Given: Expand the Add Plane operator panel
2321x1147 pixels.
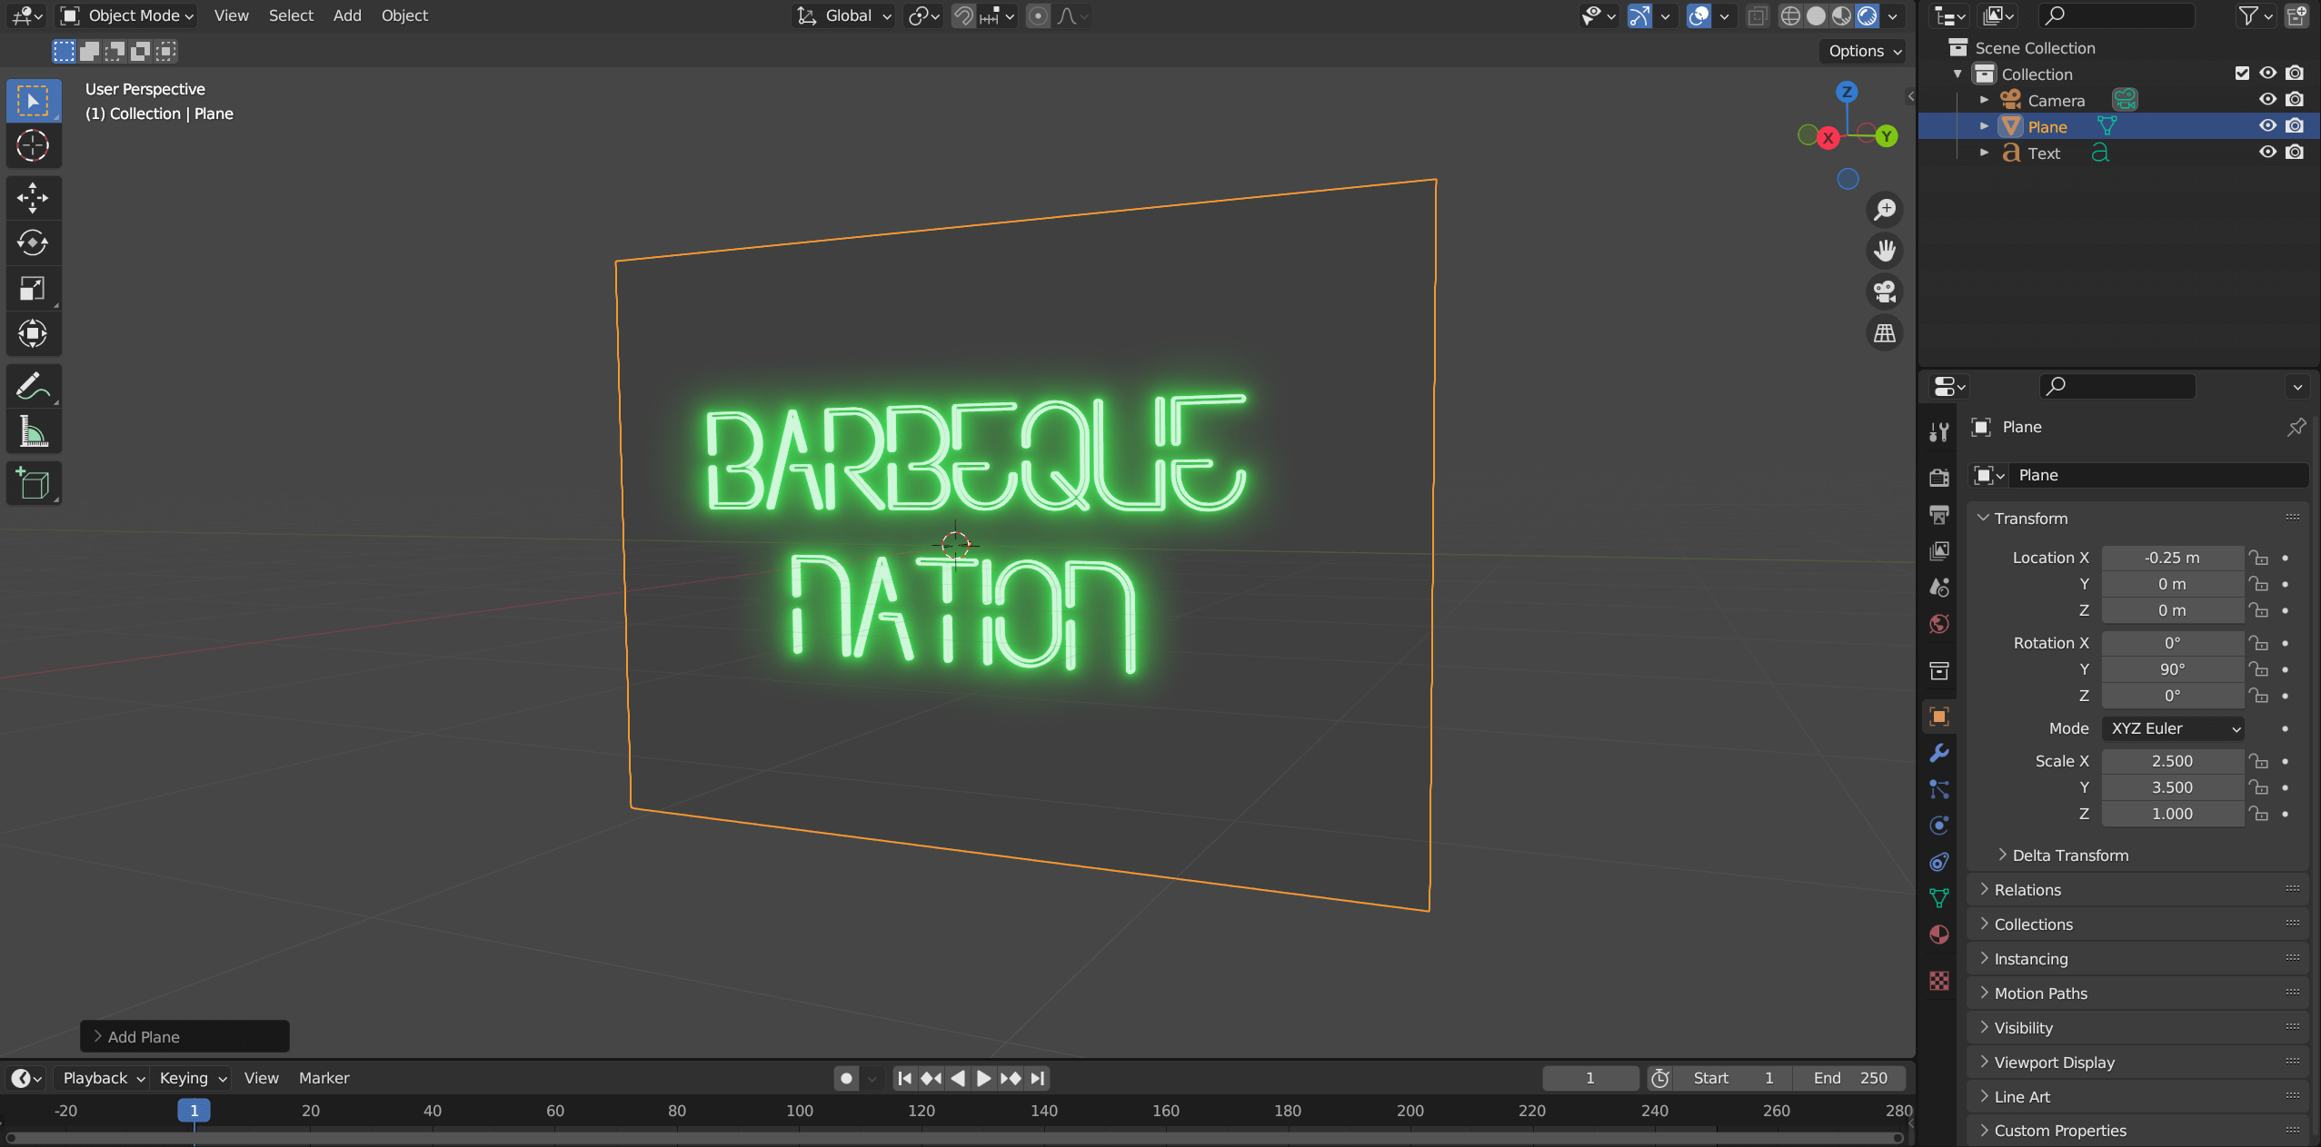Looking at the screenshot, I should pyautogui.click(x=184, y=1036).
